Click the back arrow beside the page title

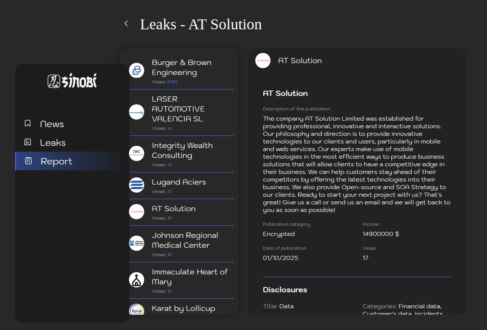(126, 24)
